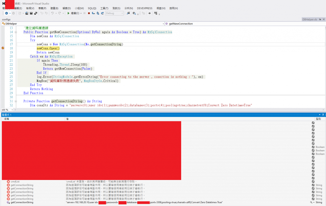Stop debugging with the red square
Screen dimensions: 326x206
[89, 13]
